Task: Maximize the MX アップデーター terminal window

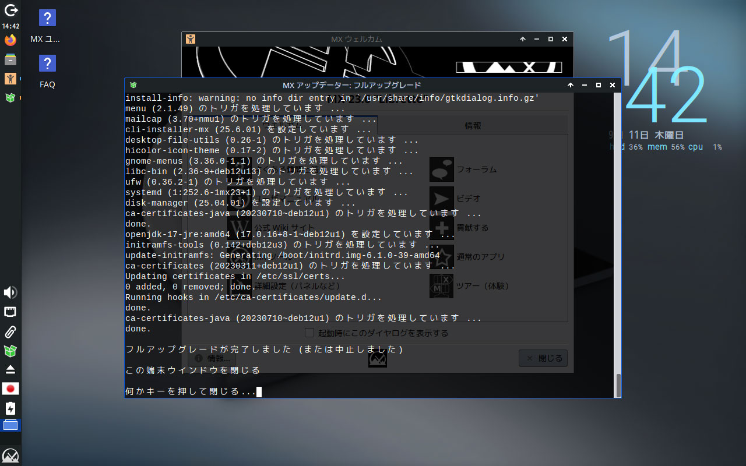Action: click(x=599, y=85)
